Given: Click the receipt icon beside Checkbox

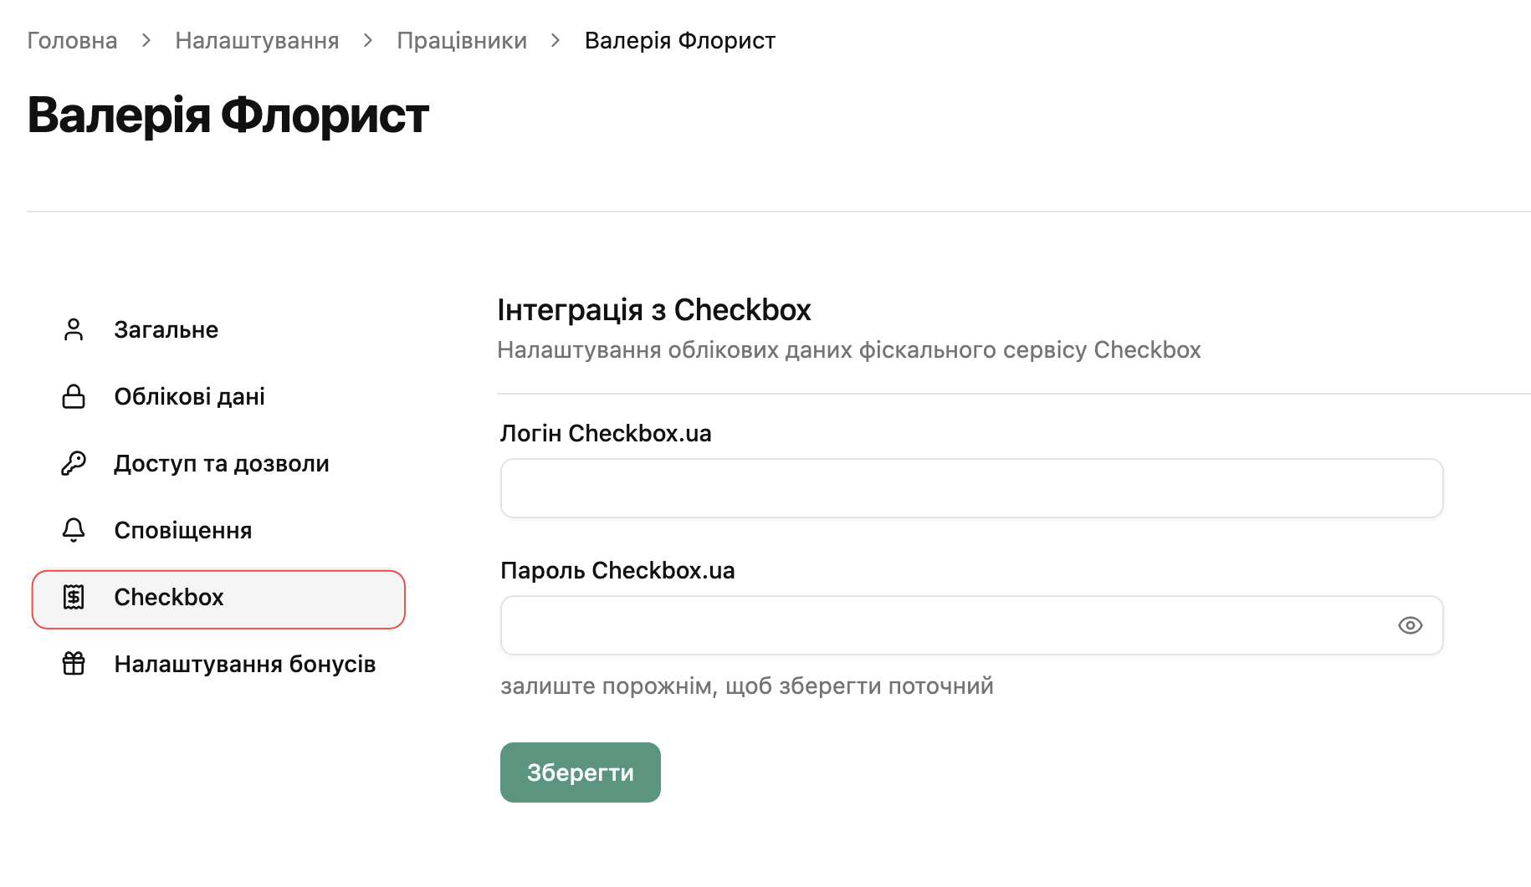Looking at the screenshot, I should 74,597.
